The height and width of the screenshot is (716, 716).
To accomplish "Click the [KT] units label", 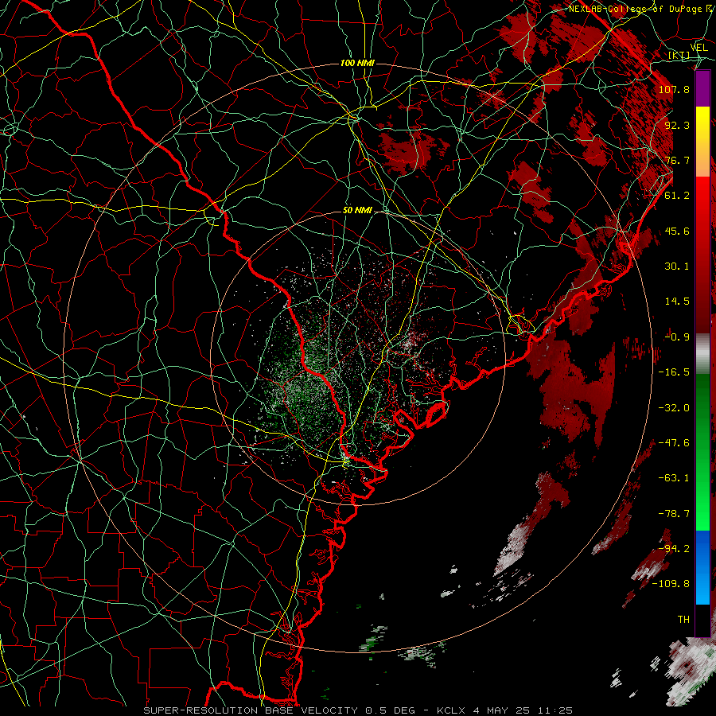I will pyautogui.click(x=679, y=56).
